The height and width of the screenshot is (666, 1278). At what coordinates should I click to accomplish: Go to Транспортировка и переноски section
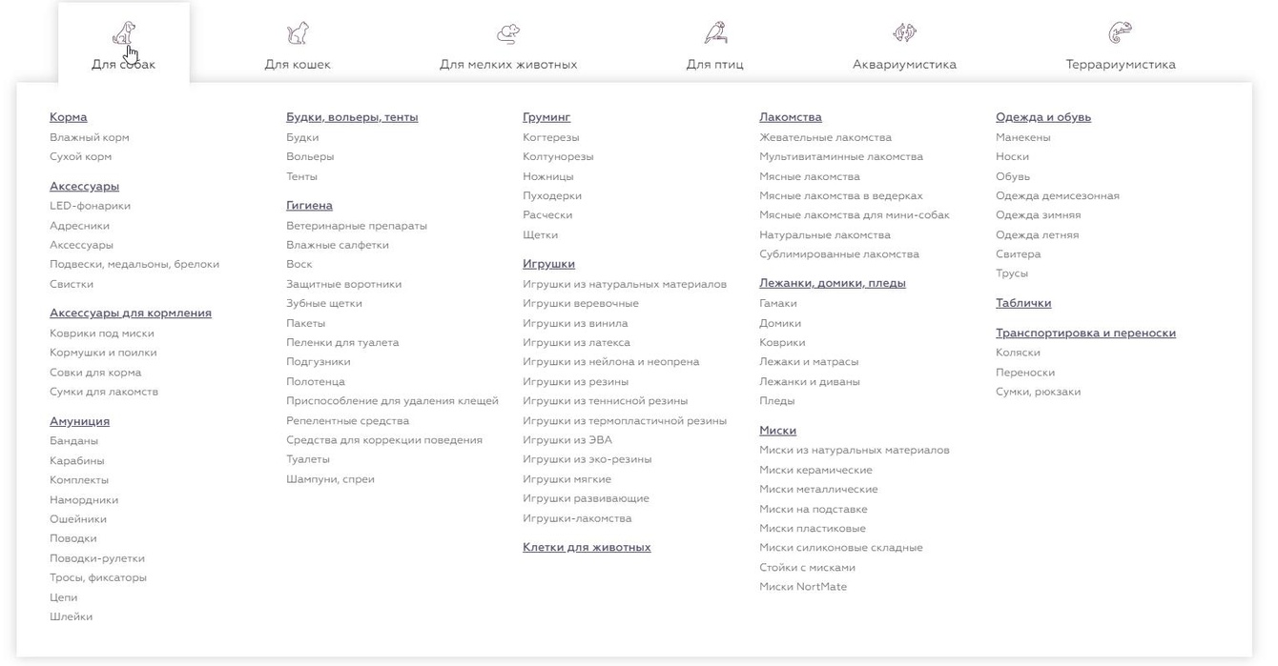click(x=1085, y=333)
